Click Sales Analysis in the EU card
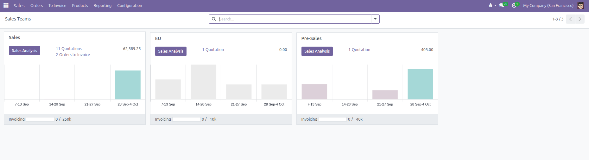Image resolution: width=589 pixels, height=160 pixels. coord(171,51)
